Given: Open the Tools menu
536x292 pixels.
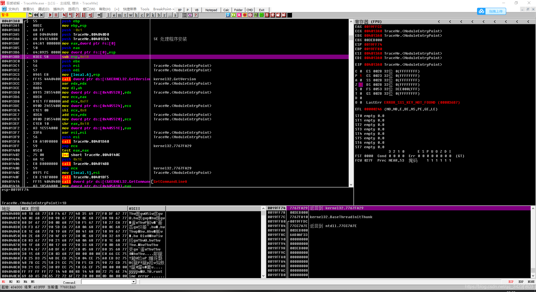Looking at the screenshot, I should pyautogui.click(x=145, y=9).
